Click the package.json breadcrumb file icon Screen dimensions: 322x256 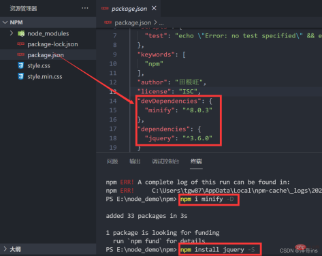[x=108, y=22]
